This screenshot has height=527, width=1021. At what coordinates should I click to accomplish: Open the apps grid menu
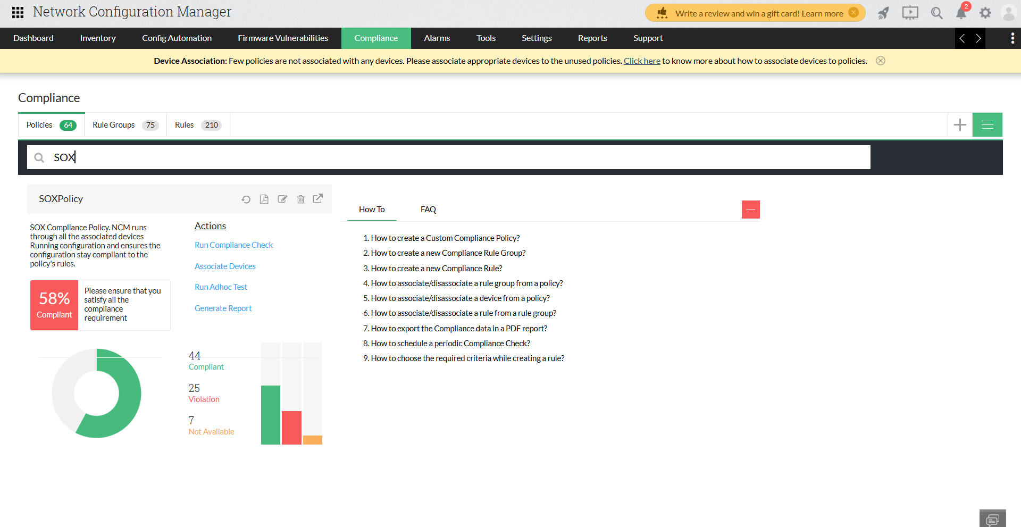(x=18, y=12)
